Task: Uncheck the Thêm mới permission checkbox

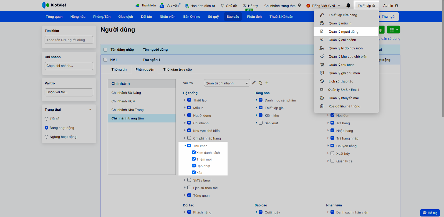Action: [194, 159]
